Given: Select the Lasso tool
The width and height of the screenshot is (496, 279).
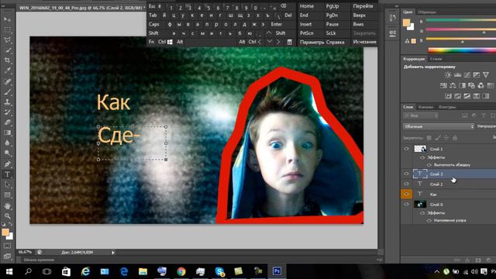Looking at the screenshot, I should (7, 40).
